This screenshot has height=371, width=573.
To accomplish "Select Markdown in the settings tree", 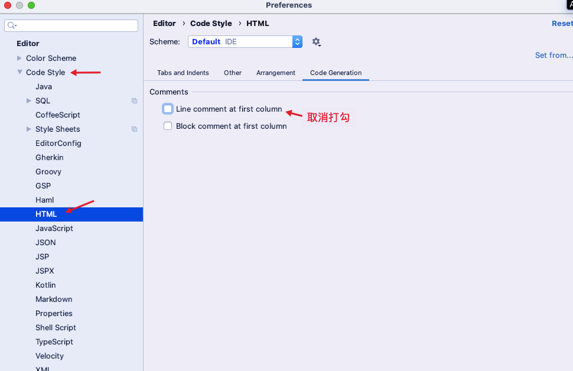I will (x=54, y=300).
